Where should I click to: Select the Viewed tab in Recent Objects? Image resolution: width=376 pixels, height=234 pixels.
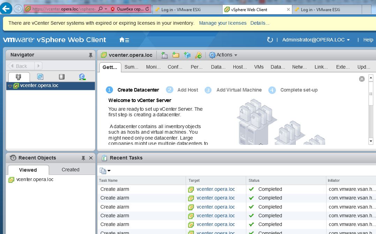(x=28, y=170)
